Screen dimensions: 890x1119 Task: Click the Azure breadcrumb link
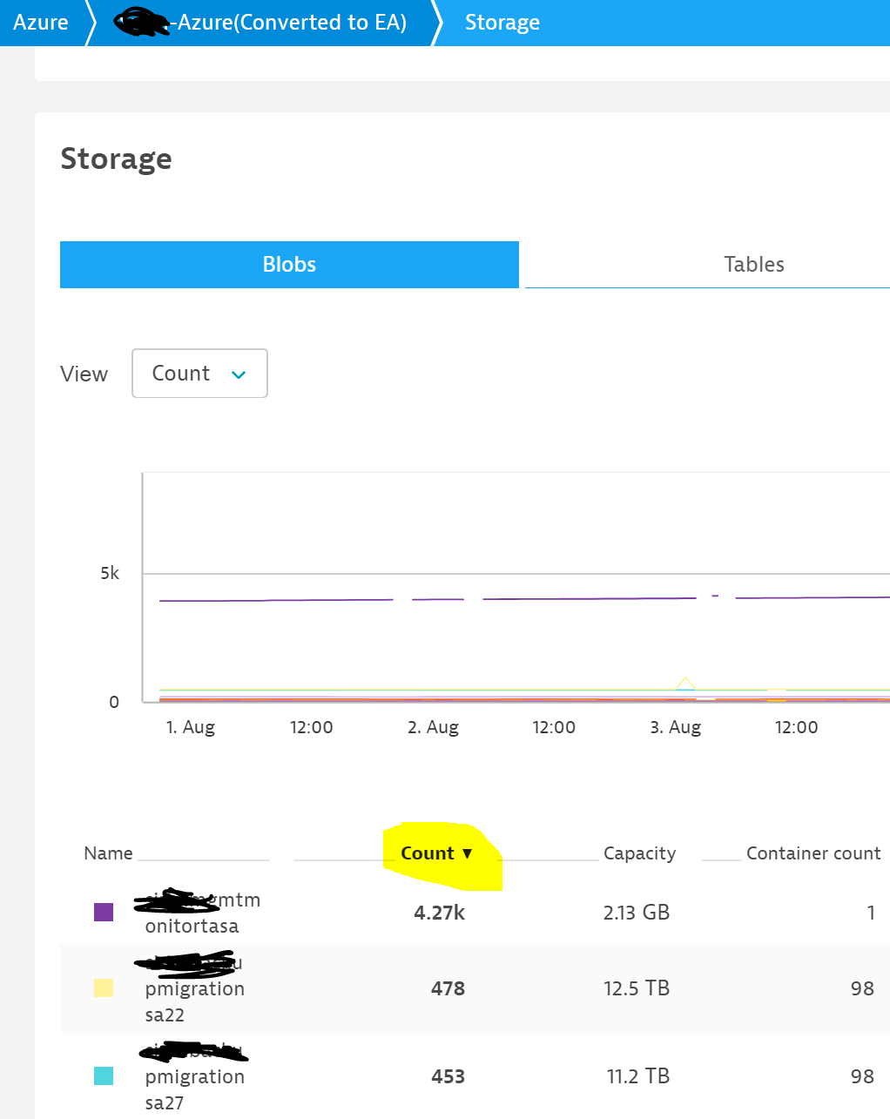click(40, 23)
